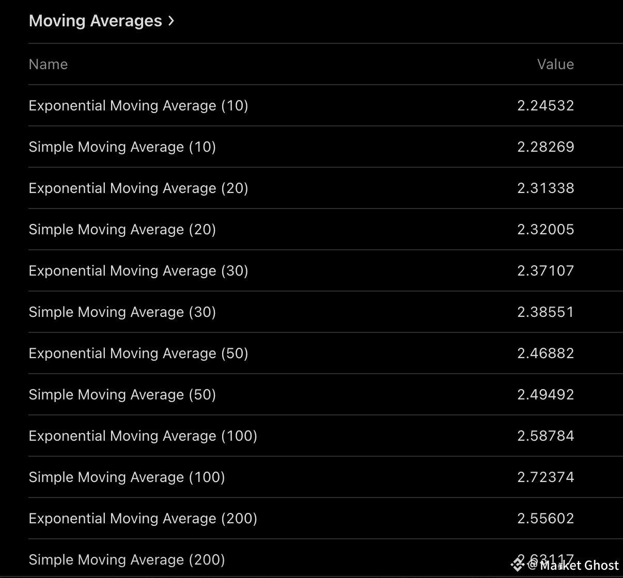This screenshot has width=623, height=578.
Task: Select Exponential Moving Average (30) row
Action: coord(325,270)
